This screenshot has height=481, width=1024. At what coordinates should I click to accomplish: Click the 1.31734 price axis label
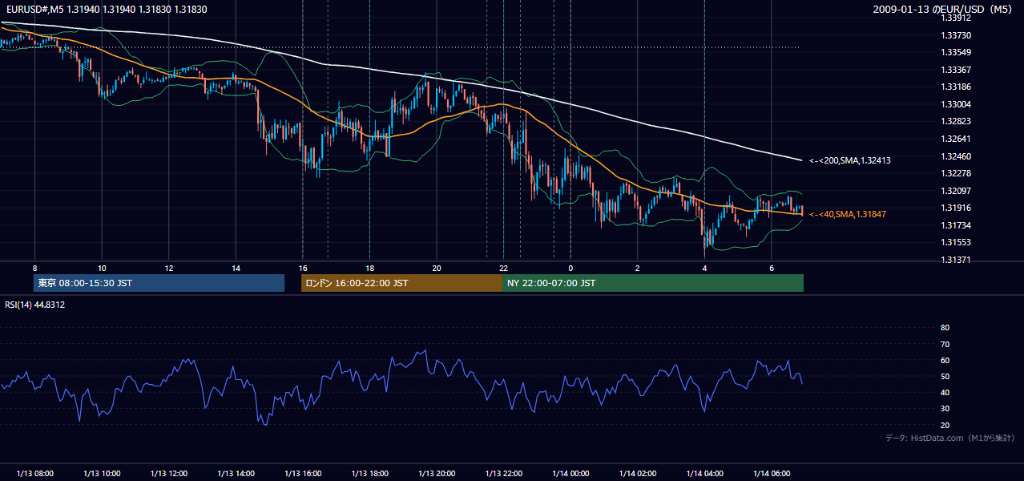pos(956,225)
